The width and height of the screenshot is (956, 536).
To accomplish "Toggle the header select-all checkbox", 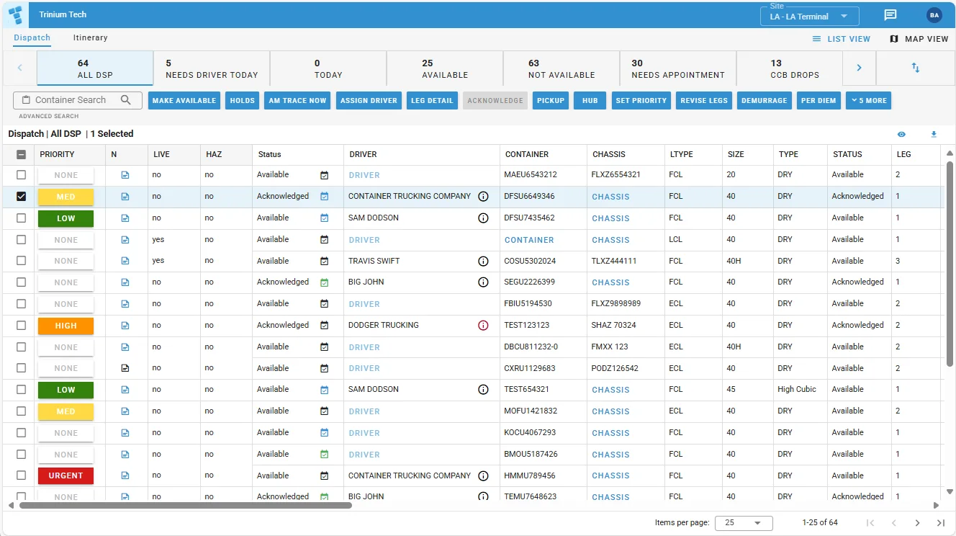I will (x=21, y=154).
